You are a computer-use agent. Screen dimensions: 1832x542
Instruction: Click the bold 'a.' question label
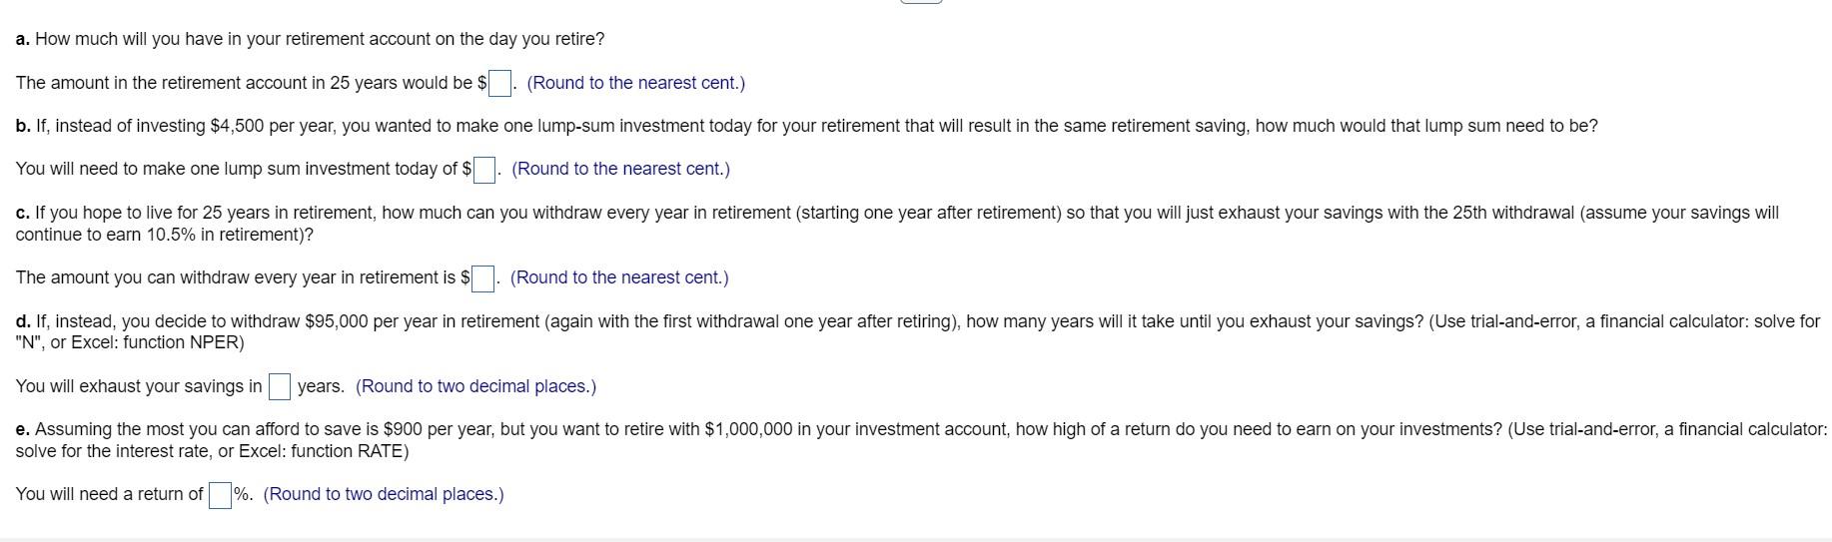point(23,39)
